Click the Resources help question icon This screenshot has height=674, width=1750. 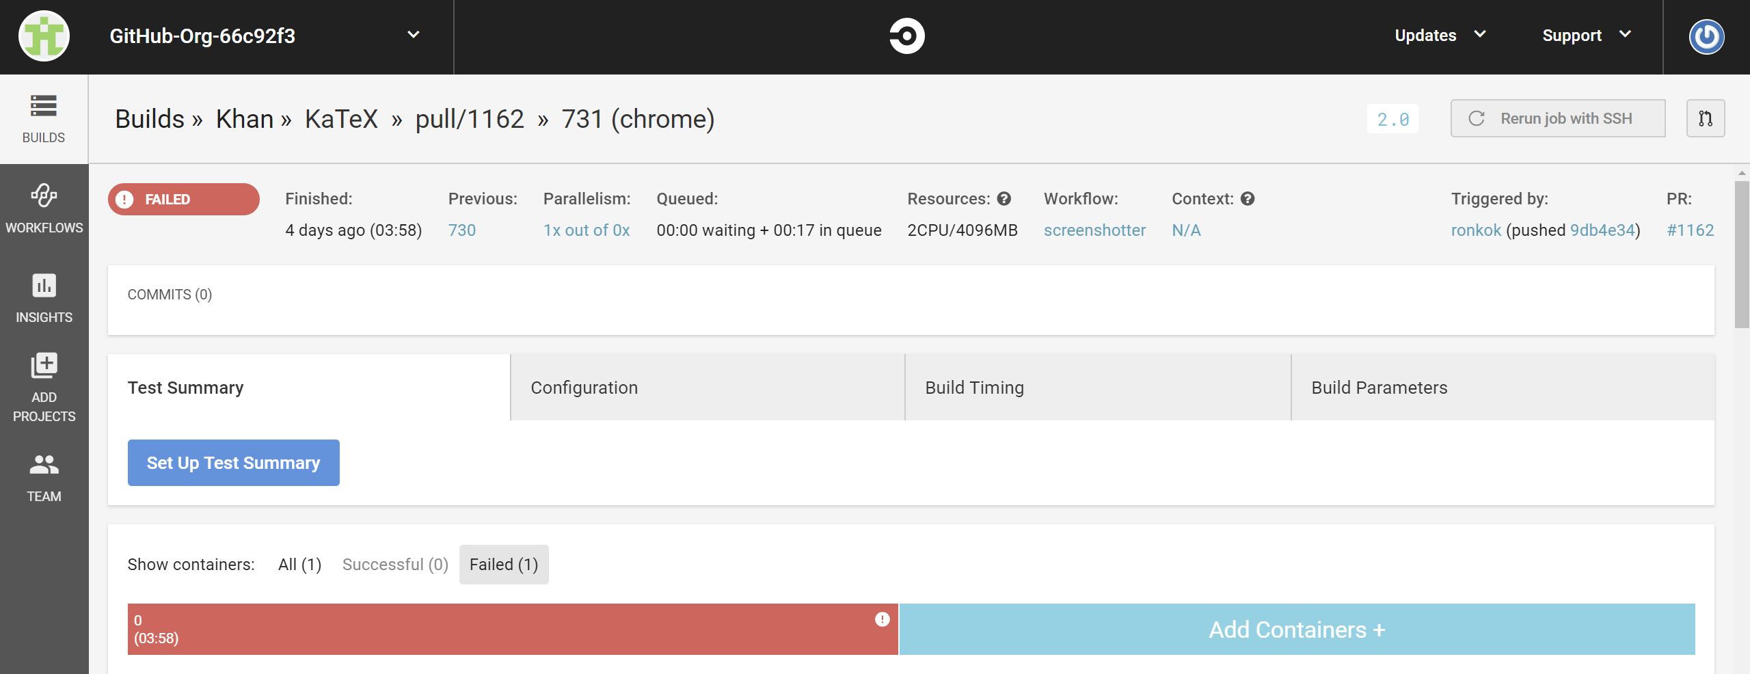pos(1004,199)
